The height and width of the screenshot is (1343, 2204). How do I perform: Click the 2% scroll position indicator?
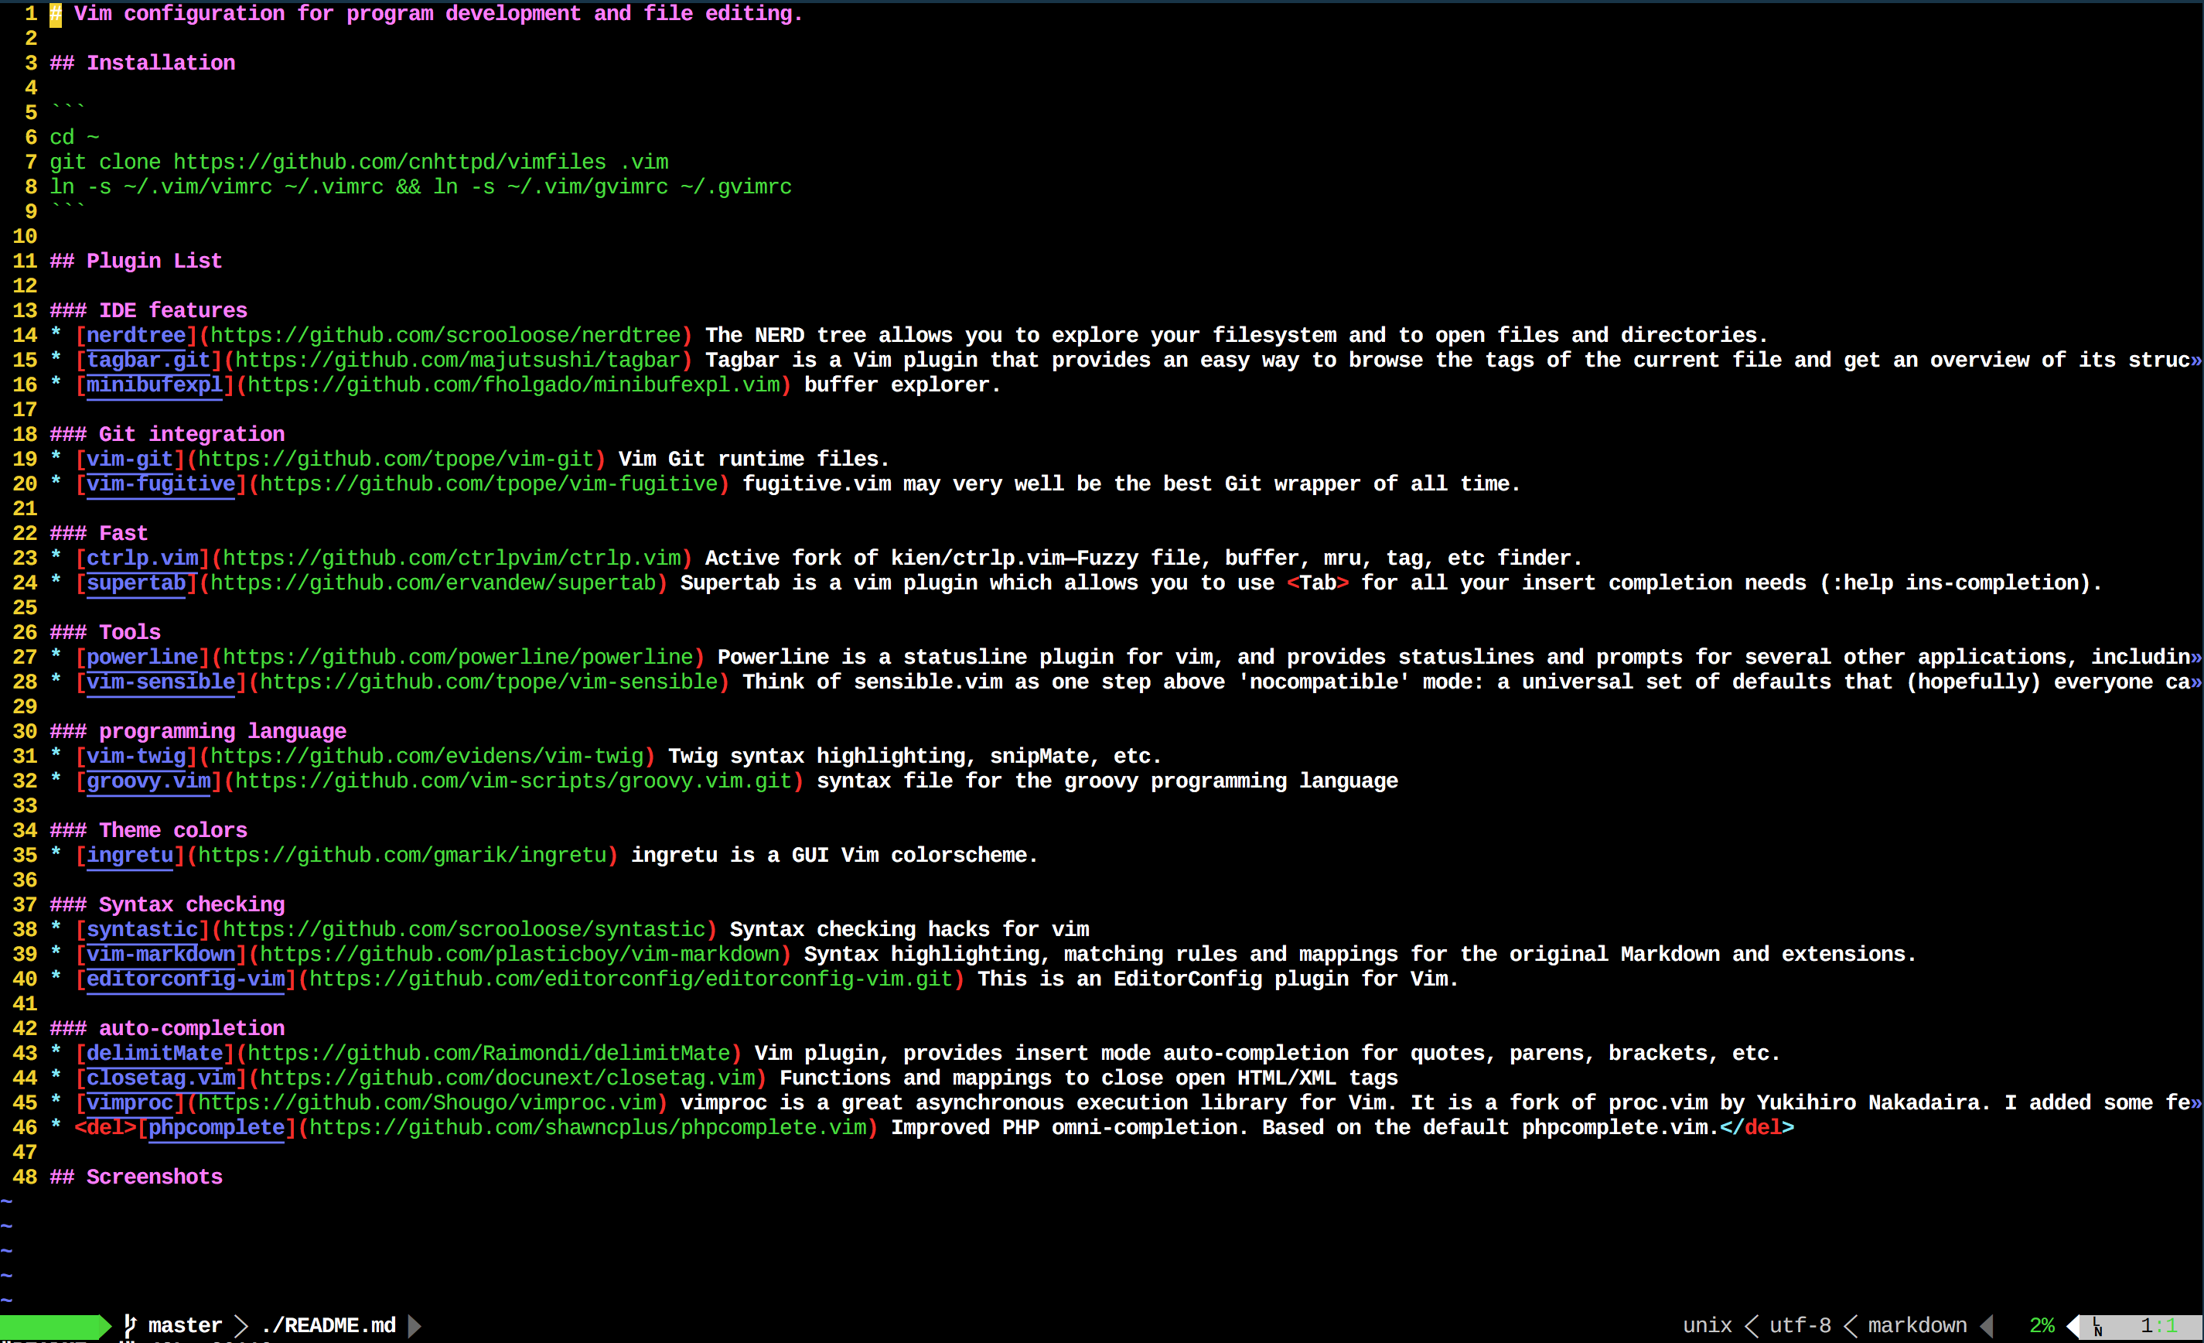pyautogui.click(x=2041, y=1325)
